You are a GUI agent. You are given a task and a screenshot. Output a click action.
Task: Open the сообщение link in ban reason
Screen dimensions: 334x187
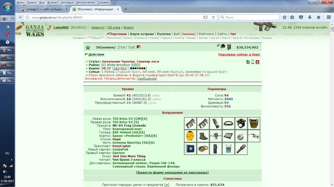click(x=147, y=78)
